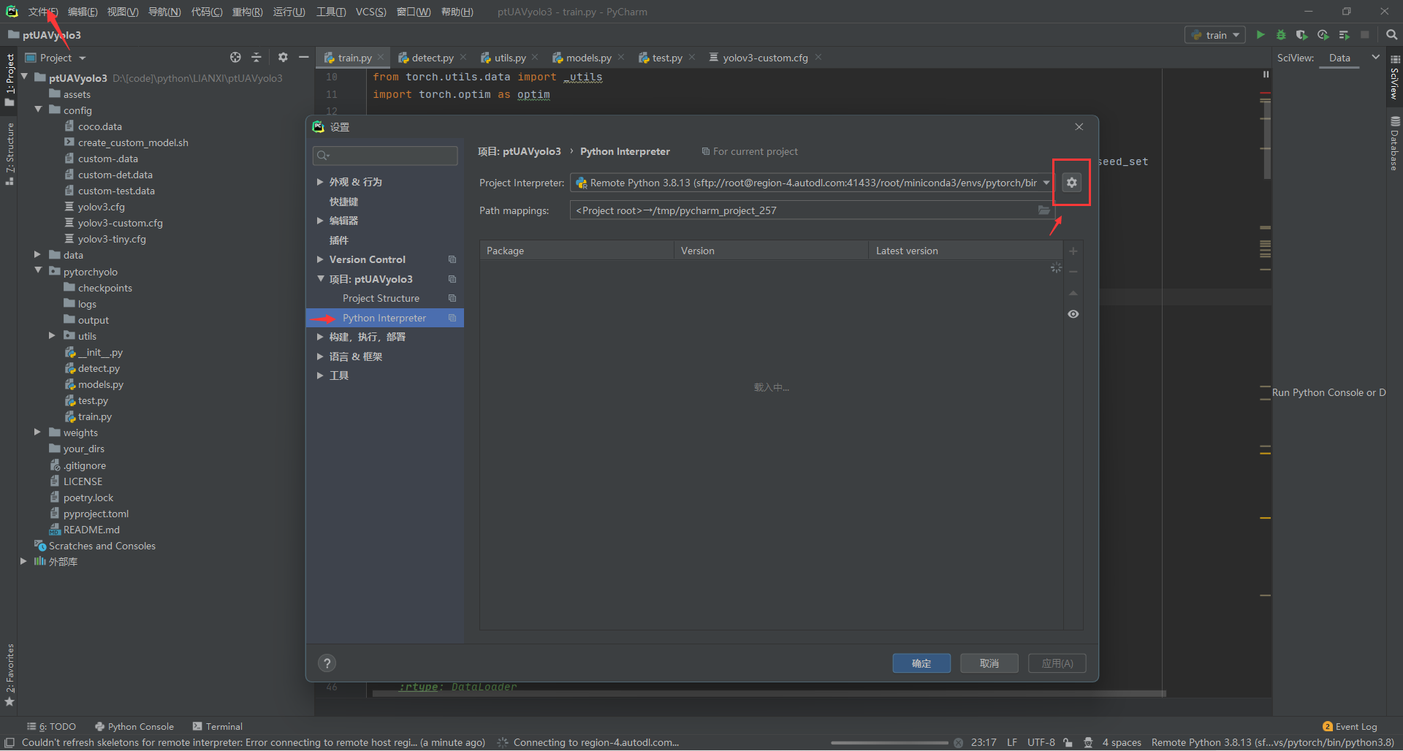The height and width of the screenshot is (751, 1403).
Task: Click the settings search field
Action: [x=385, y=155]
